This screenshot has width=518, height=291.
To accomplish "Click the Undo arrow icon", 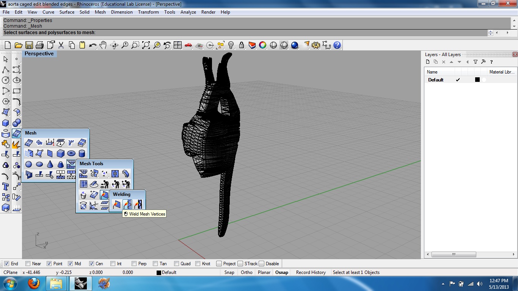I will click(x=93, y=45).
